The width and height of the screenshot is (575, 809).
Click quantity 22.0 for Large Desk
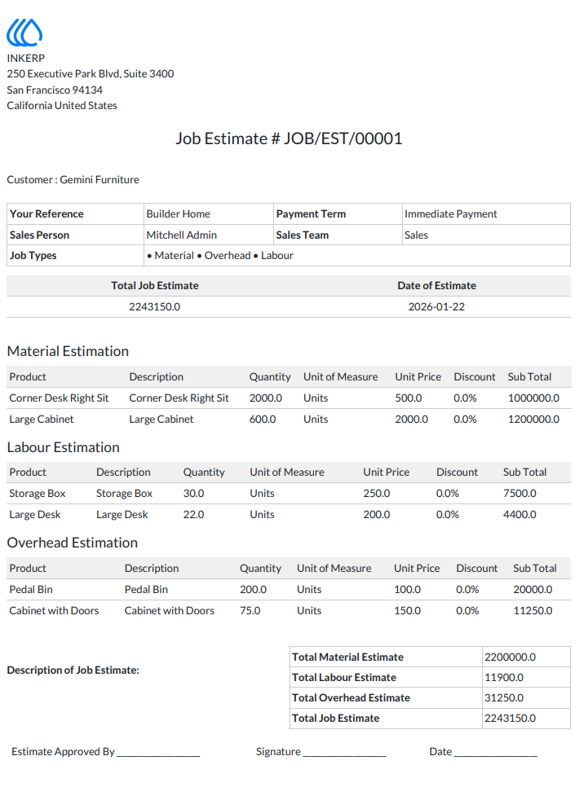(x=194, y=514)
